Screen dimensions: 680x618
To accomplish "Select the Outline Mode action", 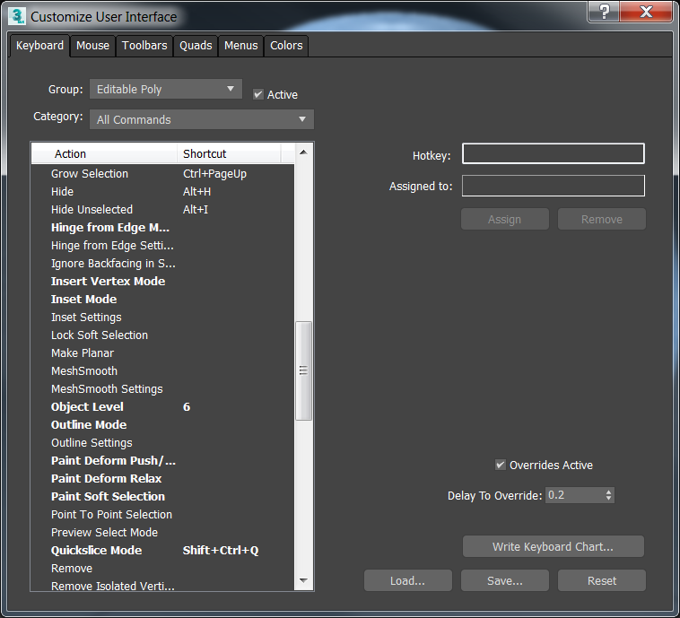I will pos(89,424).
